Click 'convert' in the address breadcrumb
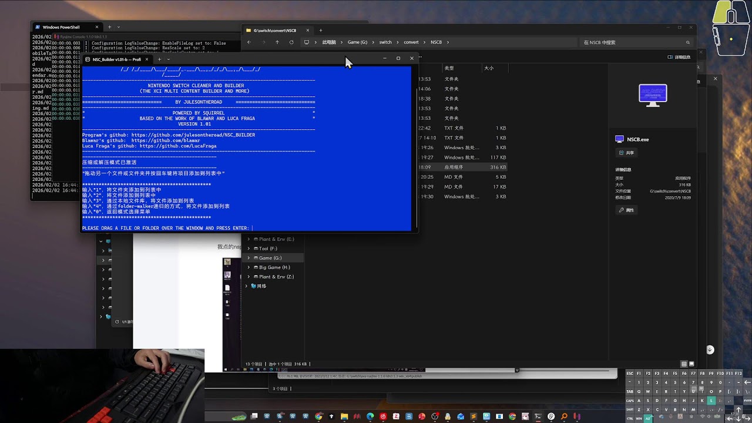The image size is (752, 423). point(411,42)
